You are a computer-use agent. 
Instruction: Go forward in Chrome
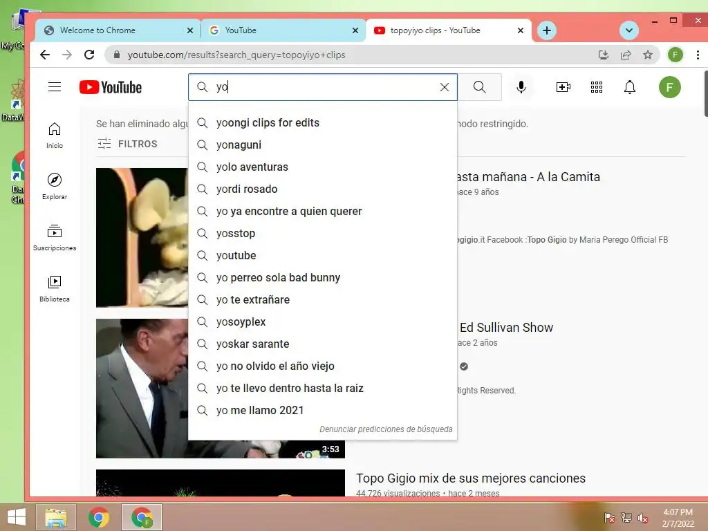[x=67, y=55]
